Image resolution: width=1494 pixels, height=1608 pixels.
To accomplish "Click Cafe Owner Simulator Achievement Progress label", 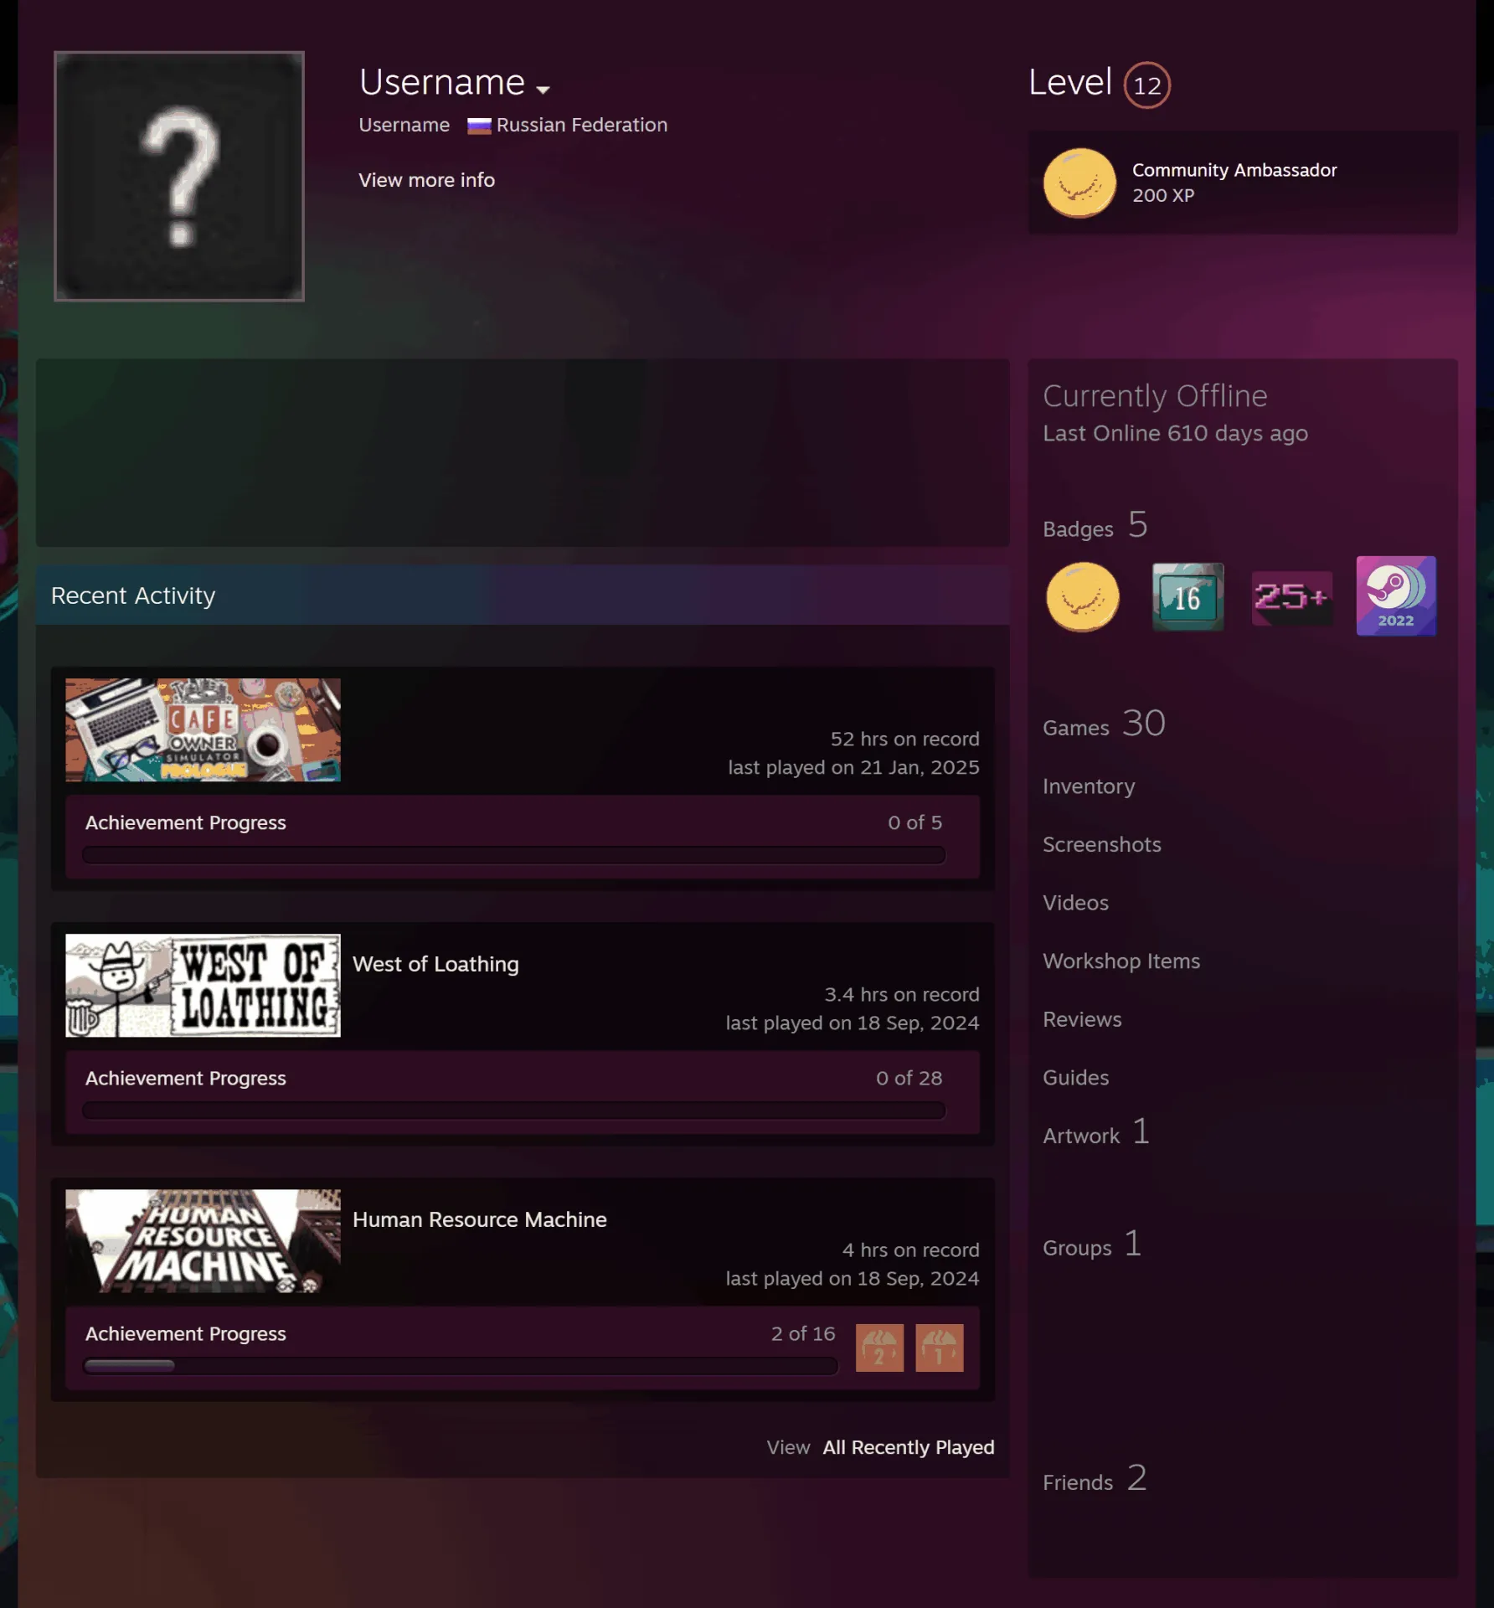I will [x=185, y=822].
